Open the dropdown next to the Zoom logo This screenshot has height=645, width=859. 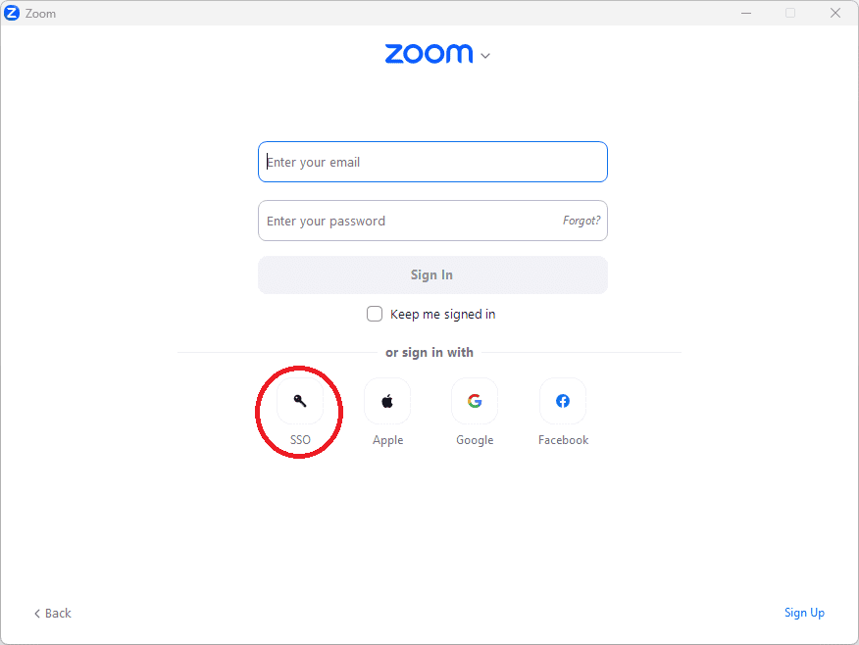tap(484, 56)
